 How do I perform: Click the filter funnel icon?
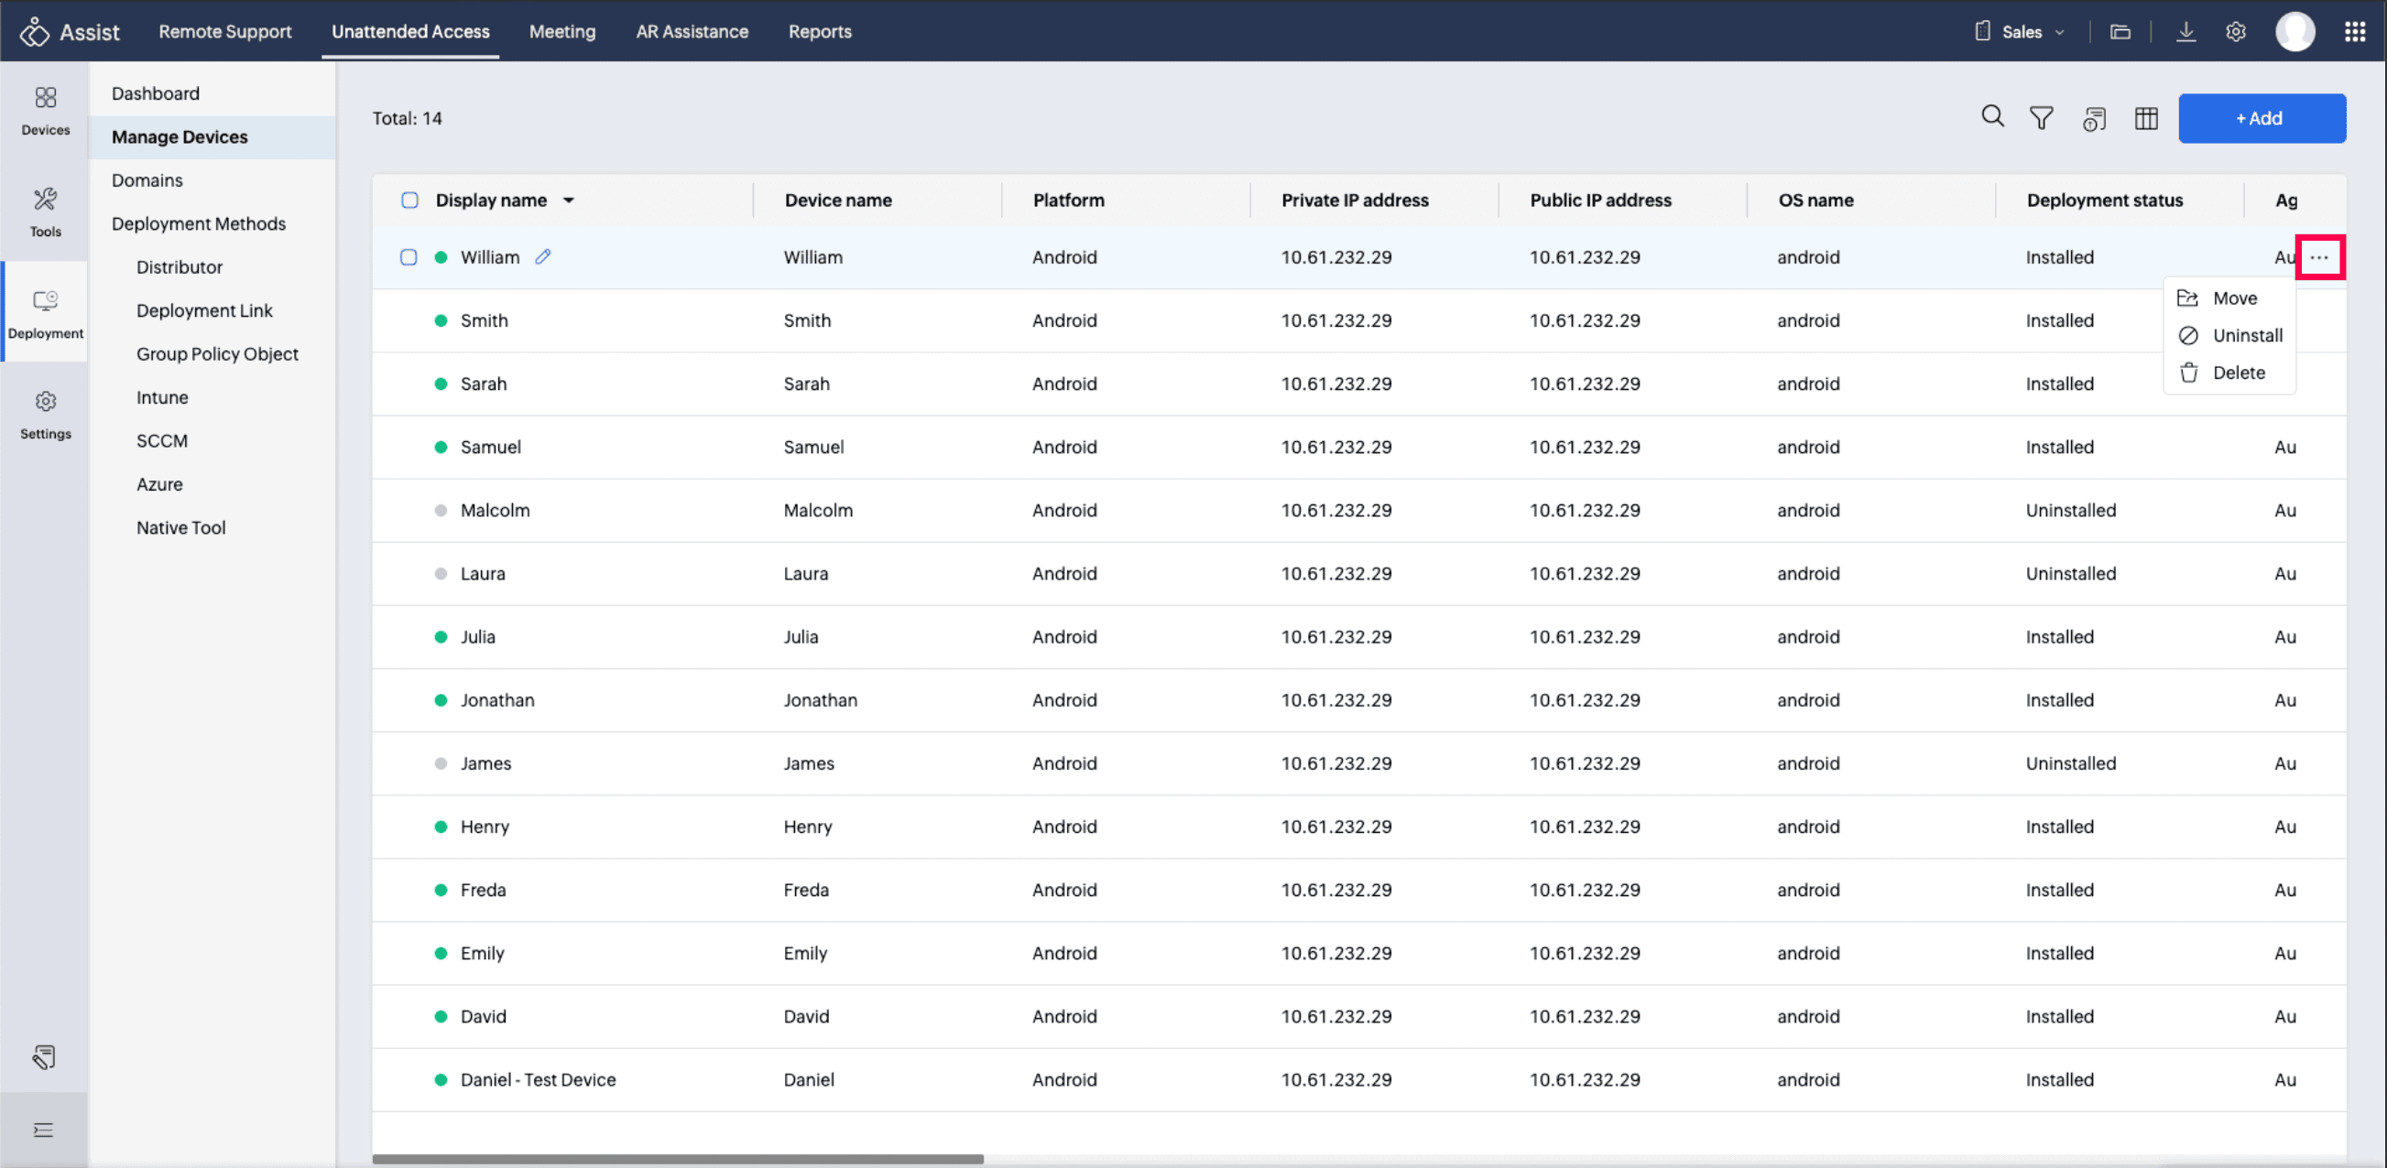point(2042,118)
